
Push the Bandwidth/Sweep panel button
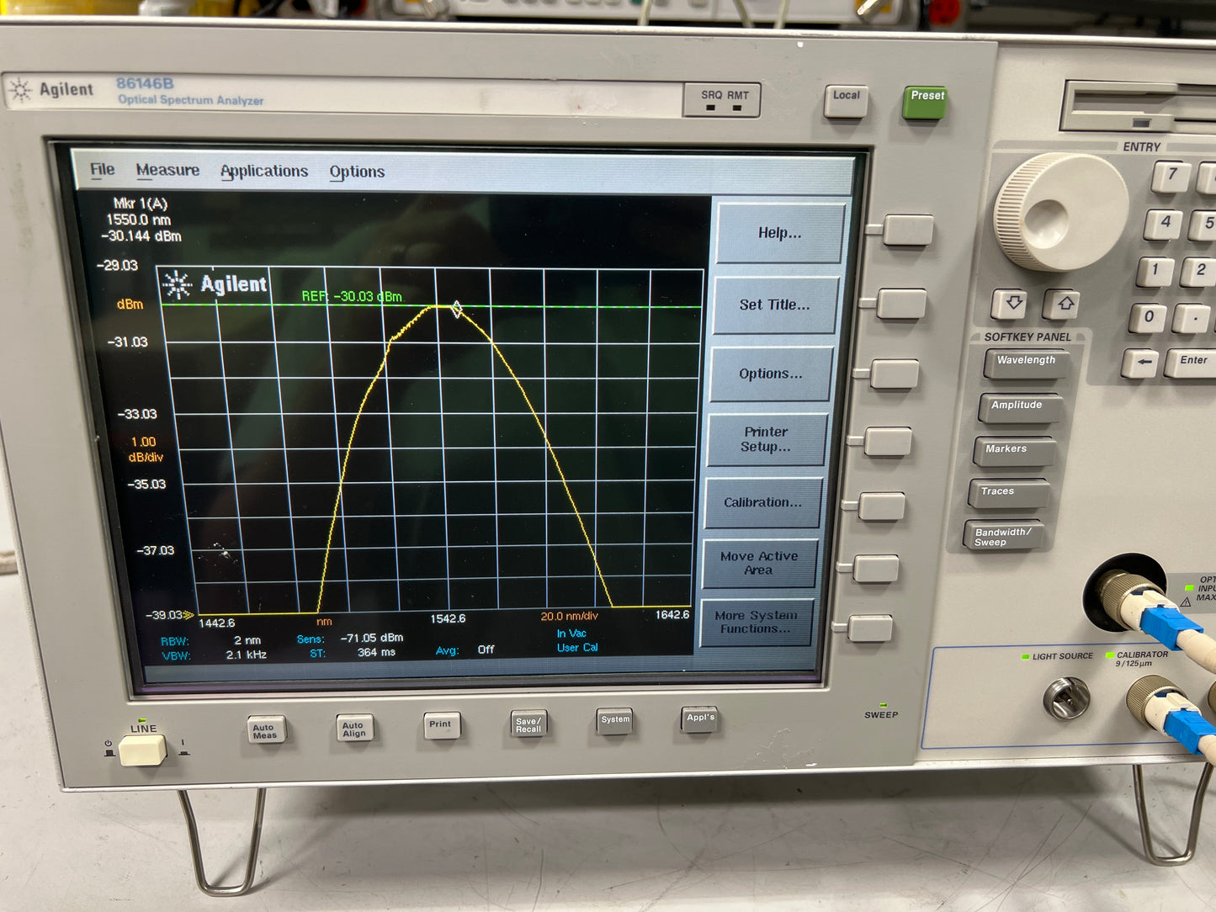click(1003, 536)
